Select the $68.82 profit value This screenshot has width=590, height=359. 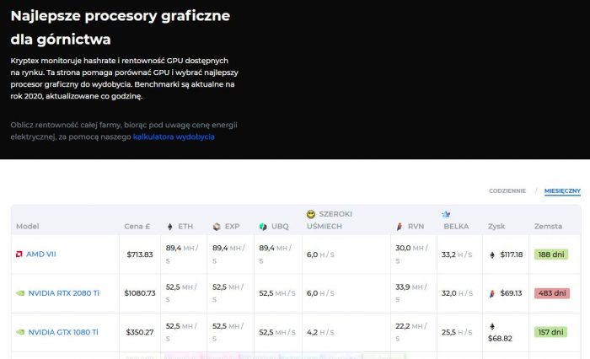tap(500, 338)
